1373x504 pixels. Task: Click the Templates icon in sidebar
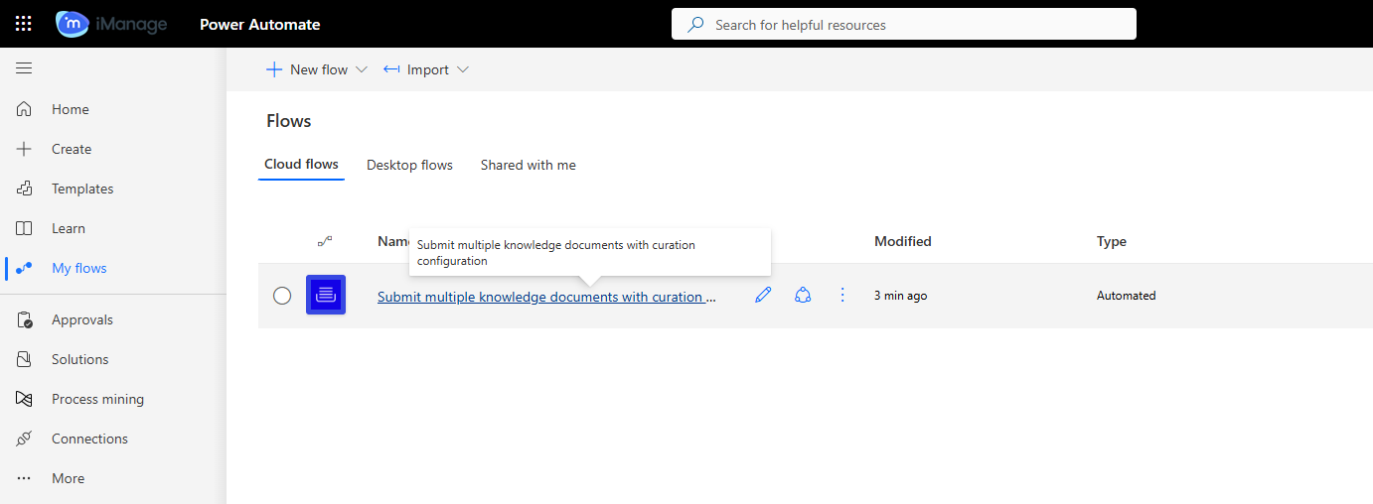[x=25, y=189]
